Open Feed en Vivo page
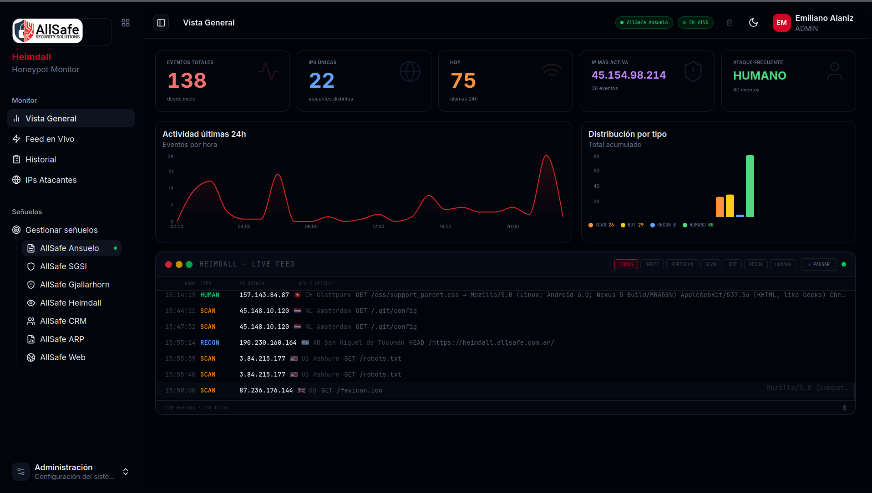The height and width of the screenshot is (493, 872). click(x=71, y=139)
